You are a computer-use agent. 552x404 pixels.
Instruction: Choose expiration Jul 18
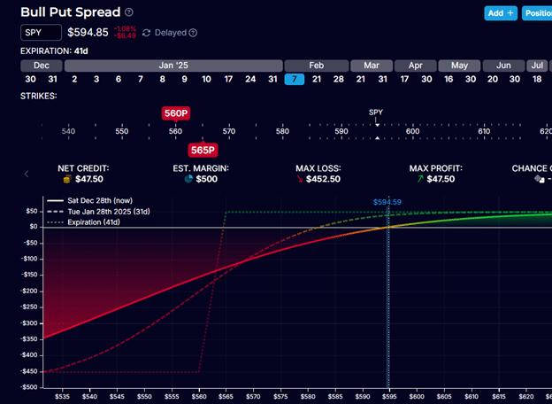click(x=537, y=79)
